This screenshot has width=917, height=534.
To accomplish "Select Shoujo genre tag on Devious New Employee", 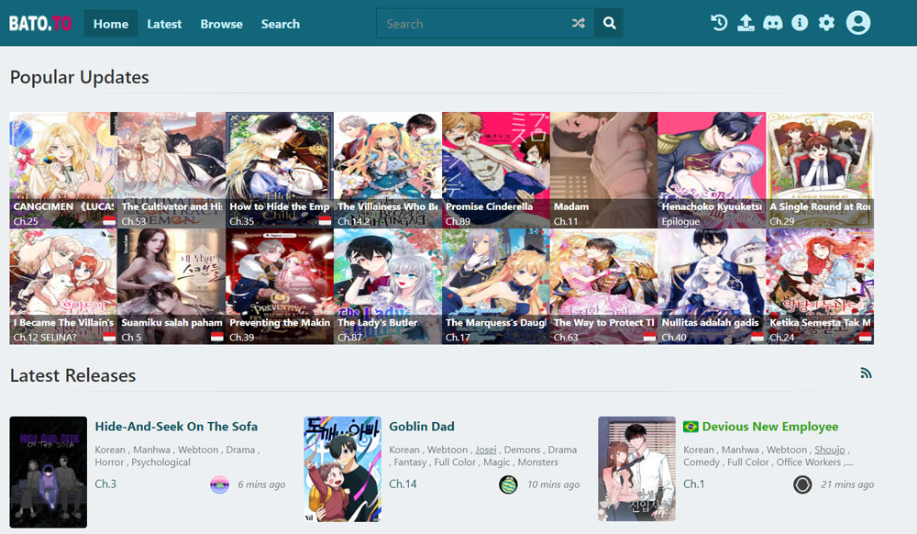I will click(x=829, y=450).
